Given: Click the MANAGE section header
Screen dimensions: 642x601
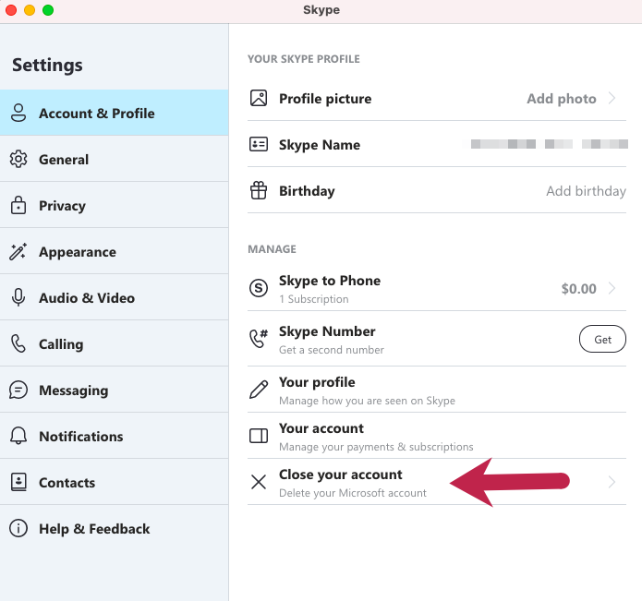Looking at the screenshot, I should (272, 249).
